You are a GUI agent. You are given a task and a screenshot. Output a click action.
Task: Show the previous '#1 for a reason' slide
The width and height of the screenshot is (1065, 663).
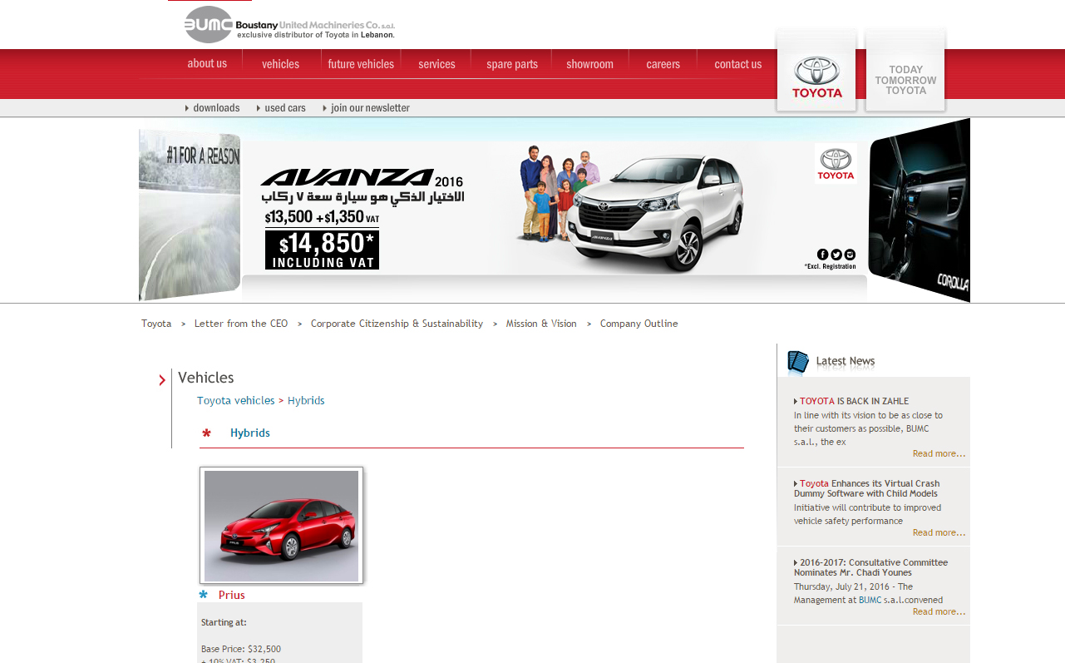(190, 215)
